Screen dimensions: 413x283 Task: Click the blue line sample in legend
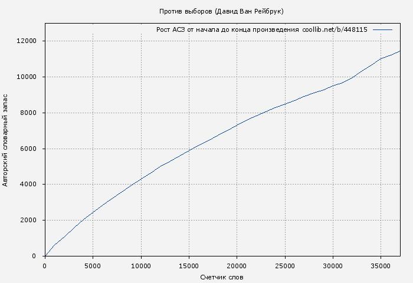[x=382, y=29]
